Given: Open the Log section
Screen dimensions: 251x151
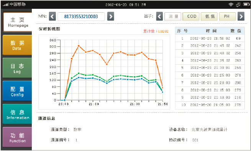Looking at the screenshot, I should pyautogui.click(x=17, y=68).
